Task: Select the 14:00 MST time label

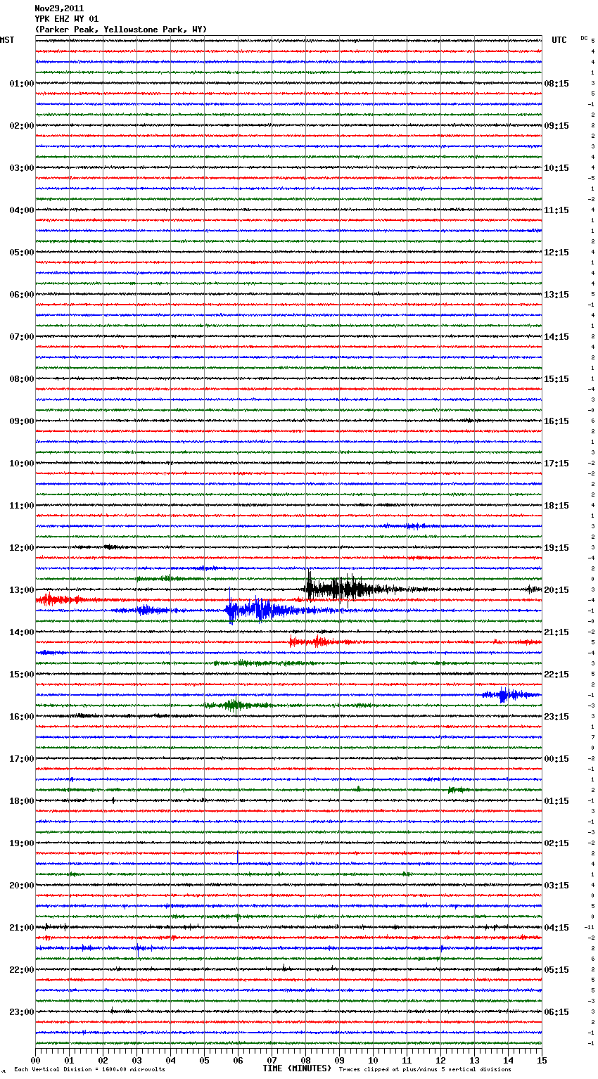Action: (x=21, y=632)
